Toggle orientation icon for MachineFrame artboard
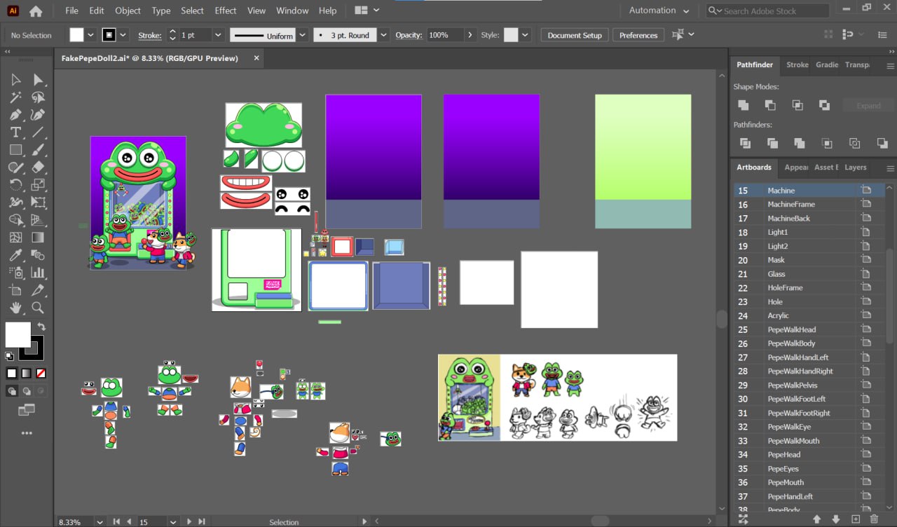897x527 pixels. (866, 204)
